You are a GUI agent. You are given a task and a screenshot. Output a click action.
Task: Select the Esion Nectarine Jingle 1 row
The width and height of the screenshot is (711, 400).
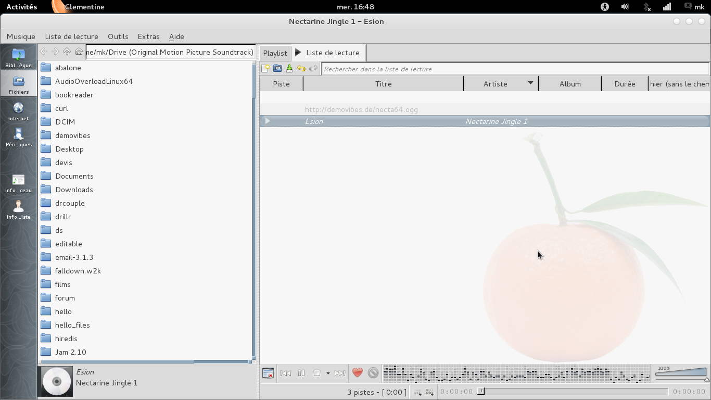[484, 121]
